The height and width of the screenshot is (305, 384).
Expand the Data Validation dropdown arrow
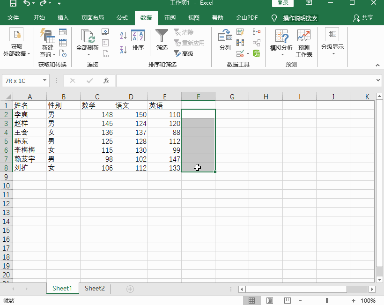coord(248,54)
